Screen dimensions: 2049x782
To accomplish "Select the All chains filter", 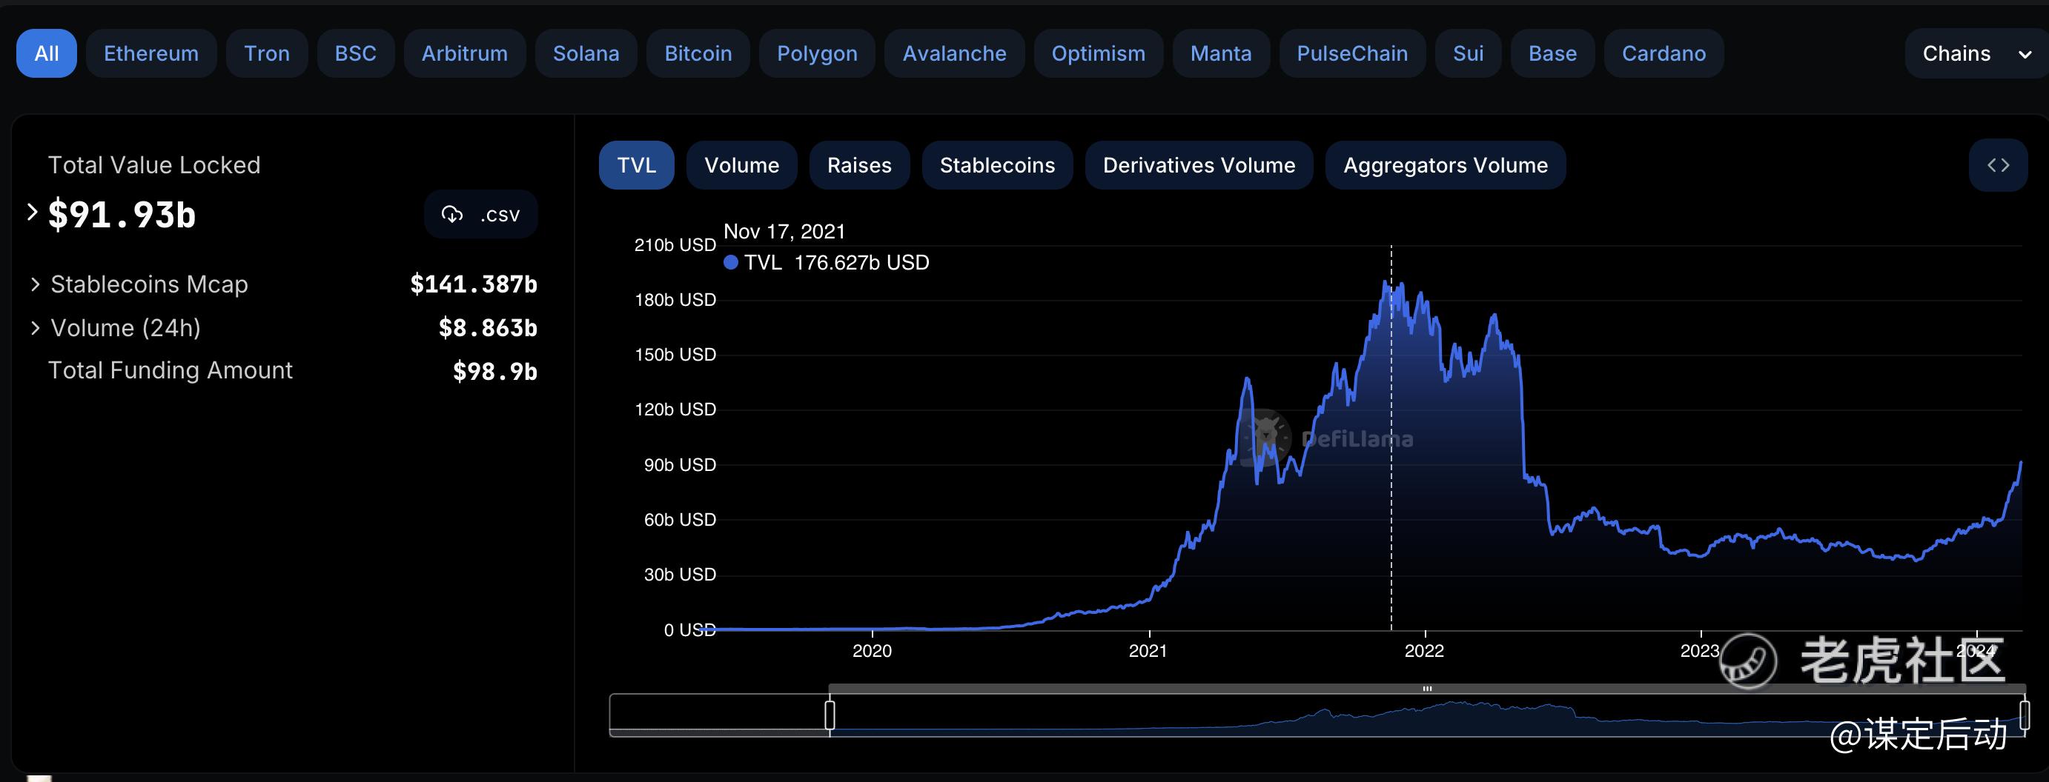I will click(x=46, y=53).
